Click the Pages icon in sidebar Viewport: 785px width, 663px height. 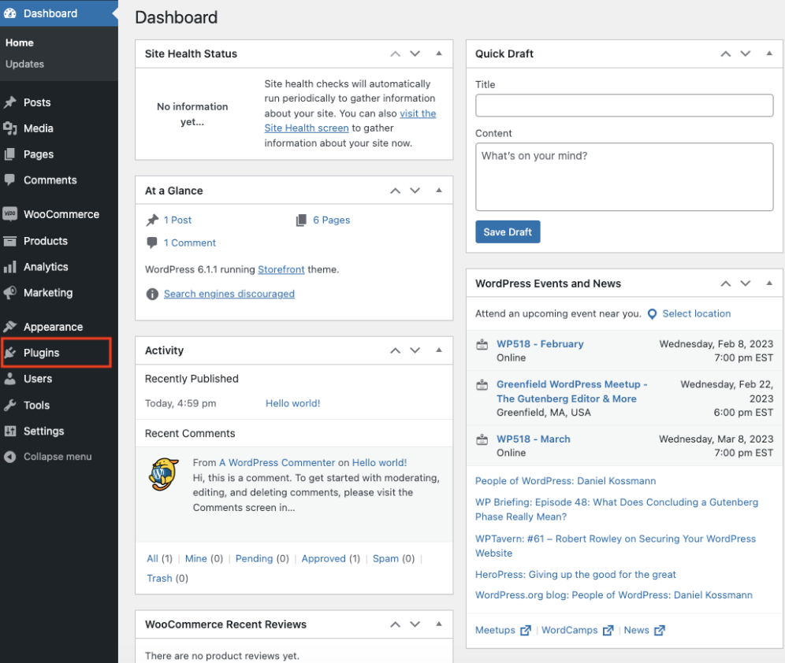coord(10,154)
